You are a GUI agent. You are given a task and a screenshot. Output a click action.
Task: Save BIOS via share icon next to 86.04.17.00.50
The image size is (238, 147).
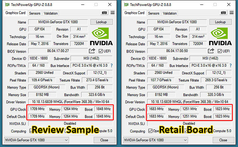[x=211, y=51]
